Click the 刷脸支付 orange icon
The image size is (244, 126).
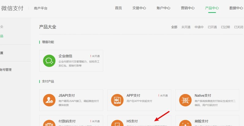pyautogui.click(x=185, y=123)
